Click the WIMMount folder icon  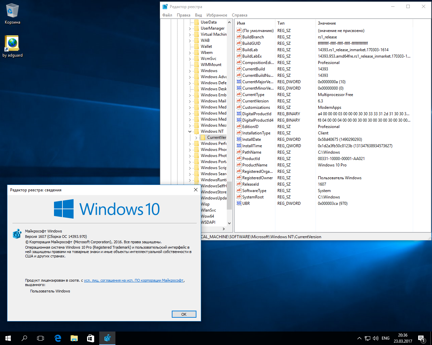point(196,65)
